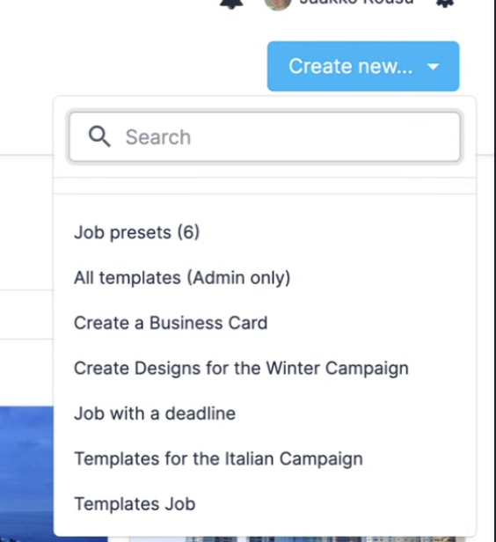Viewport: 496px width, 542px height.
Task: Click the user name beside the avatar
Action: 356,3
